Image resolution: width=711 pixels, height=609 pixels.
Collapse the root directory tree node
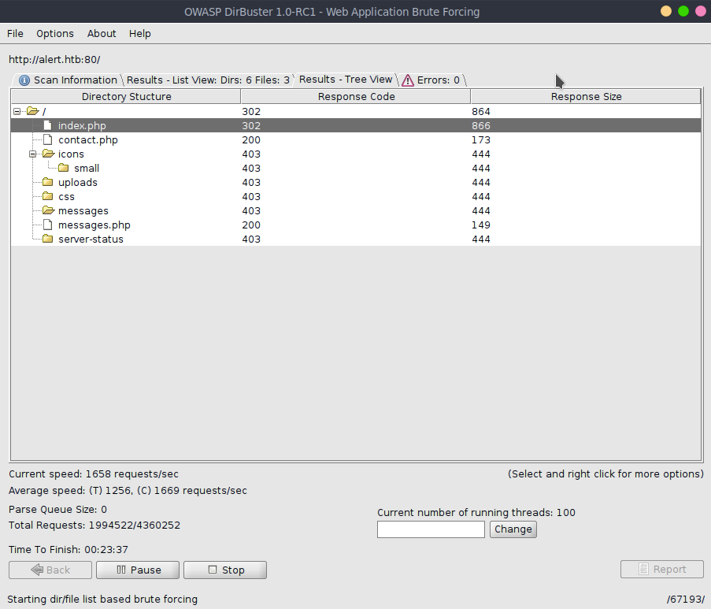(17, 111)
